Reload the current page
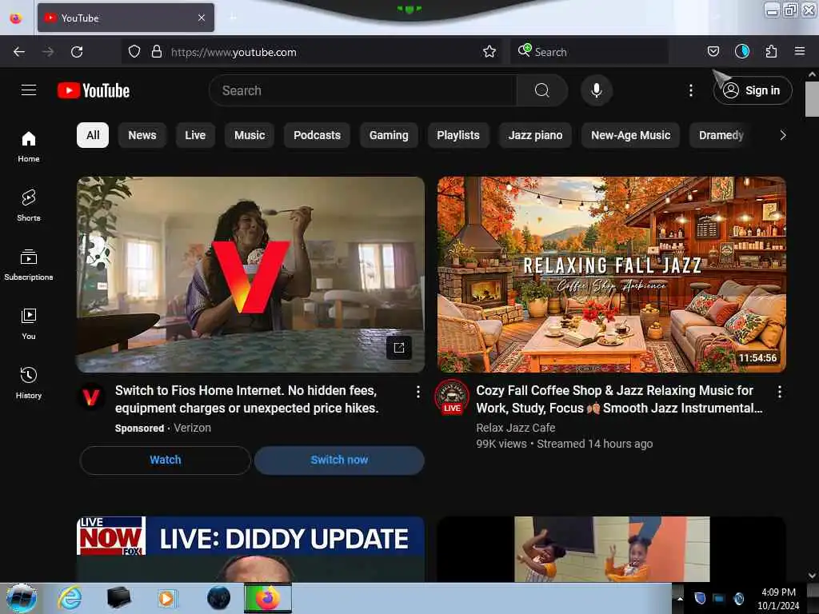819x614 pixels. (77, 52)
